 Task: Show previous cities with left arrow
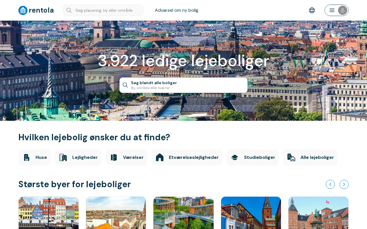pos(330,184)
